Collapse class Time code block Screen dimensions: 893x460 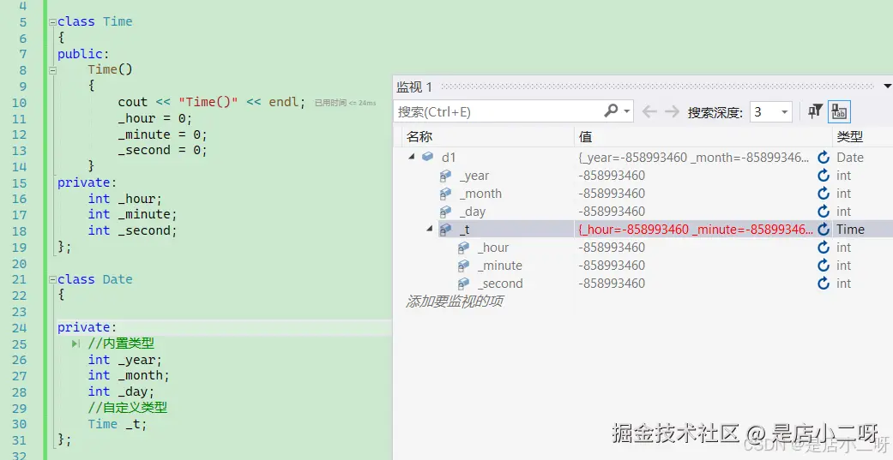[52, 22]
